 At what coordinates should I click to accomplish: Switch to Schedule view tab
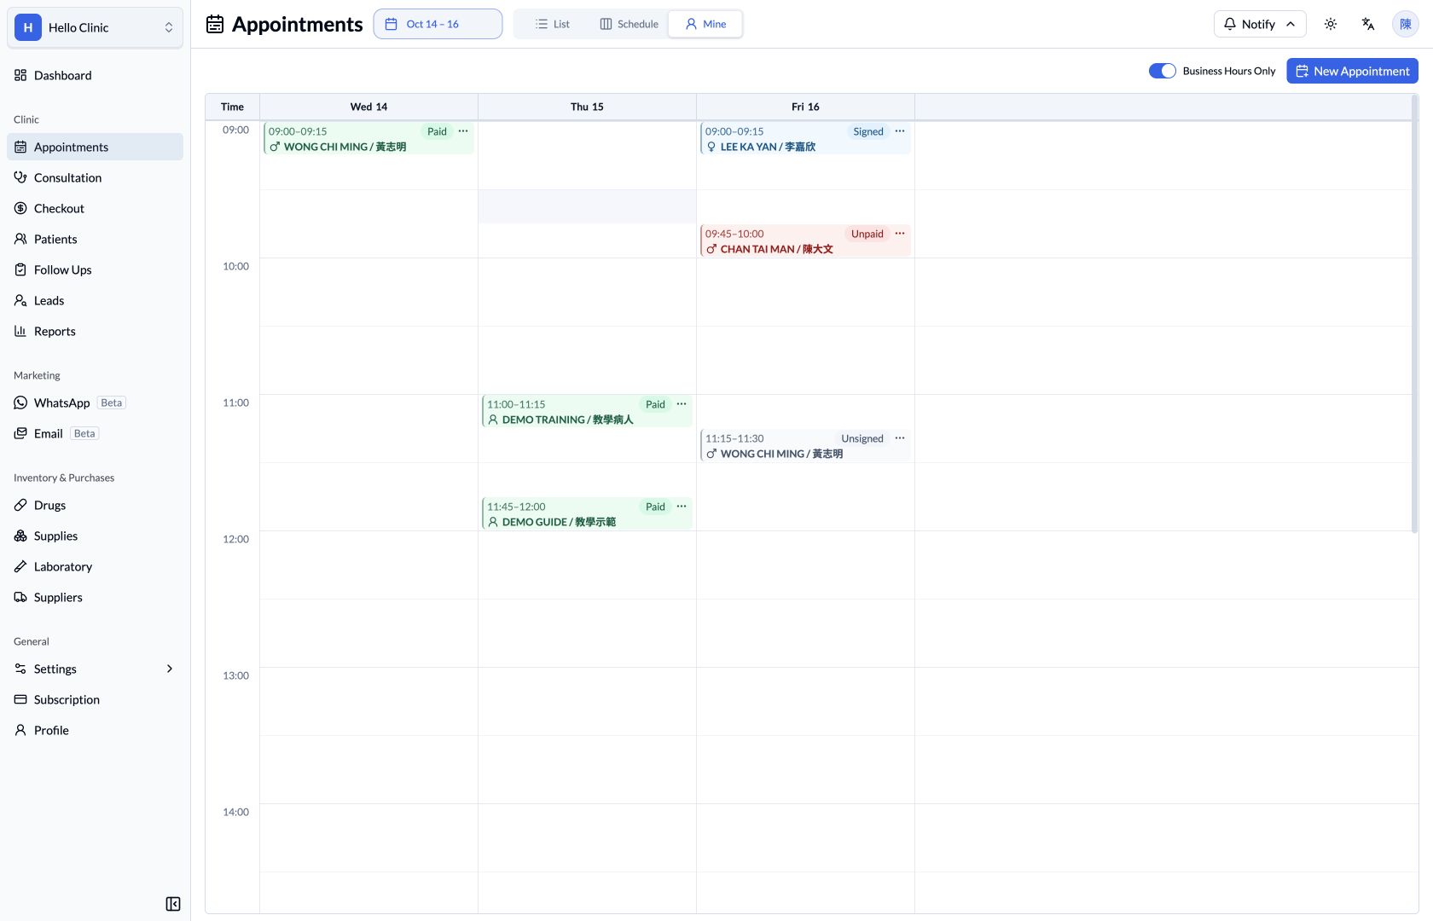tap(629, 24)
